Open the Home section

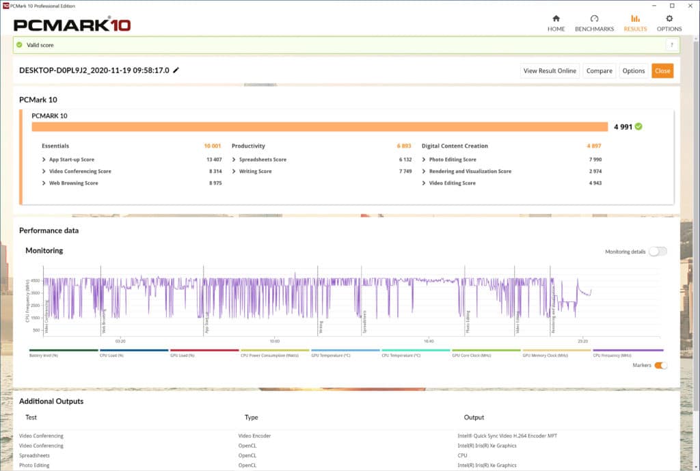click(x=556, y=23)
